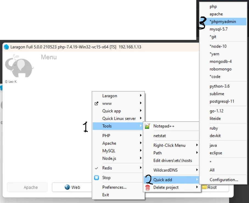Click the external-link icon next to www
Screen dimensions: 249x203
point(96,104)
